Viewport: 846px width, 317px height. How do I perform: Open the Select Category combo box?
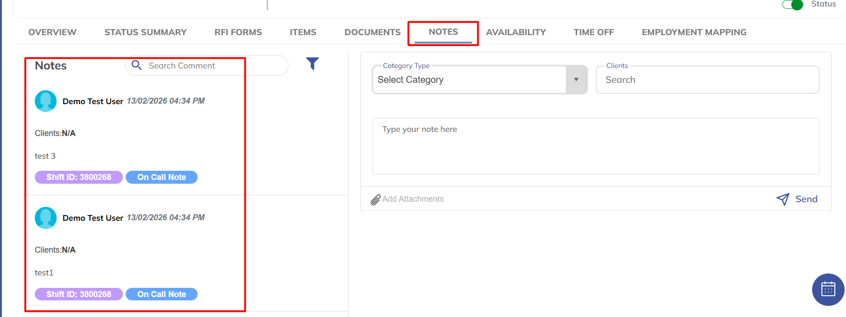(x=468, y=80)
